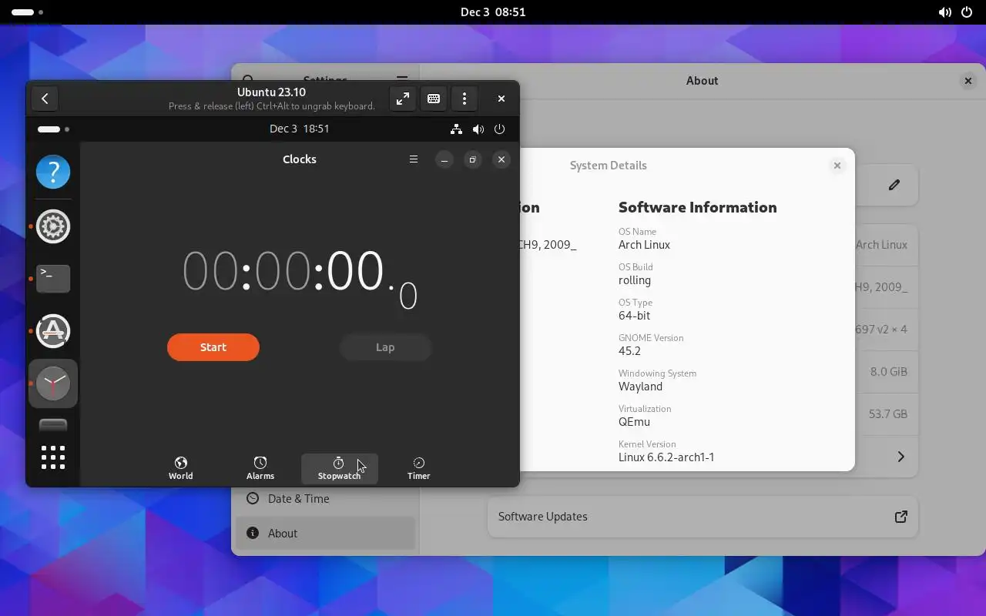Toggle fullscreen for Ubuntu 23.10 VM
Screen dimensions: 986x616
tap(403, 99)
